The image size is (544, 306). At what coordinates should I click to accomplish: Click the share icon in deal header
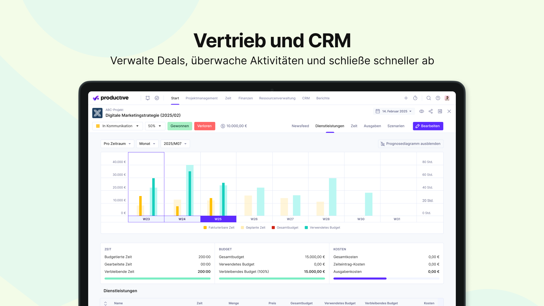coord(431,111)
